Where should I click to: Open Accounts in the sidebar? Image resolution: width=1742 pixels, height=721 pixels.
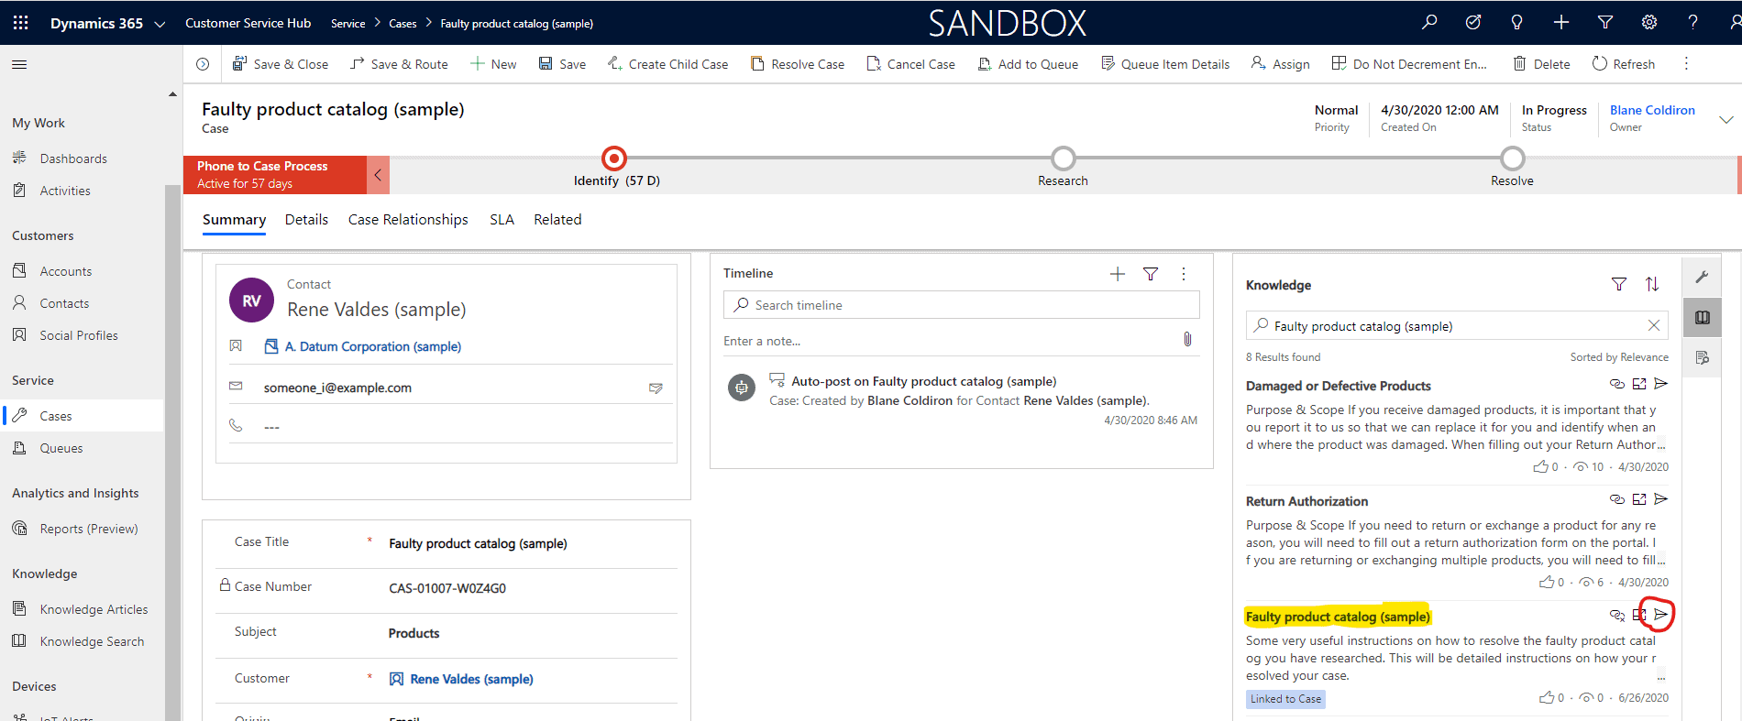click(66, 271)
